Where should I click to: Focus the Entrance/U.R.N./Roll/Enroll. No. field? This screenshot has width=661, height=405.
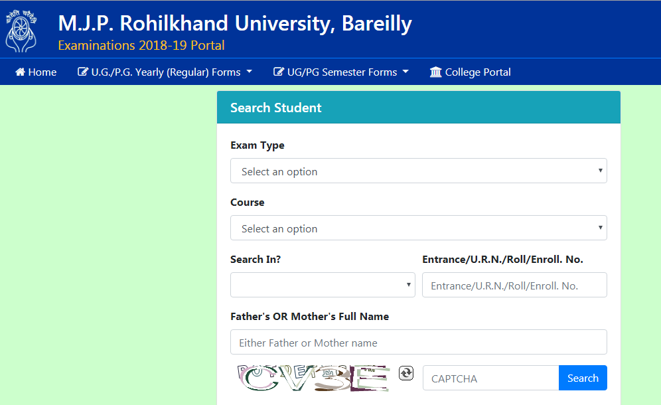click(514, 285)
